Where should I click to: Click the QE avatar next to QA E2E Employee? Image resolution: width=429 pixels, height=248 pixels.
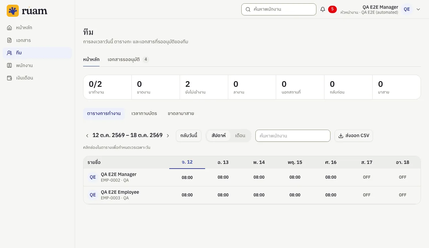93,195
